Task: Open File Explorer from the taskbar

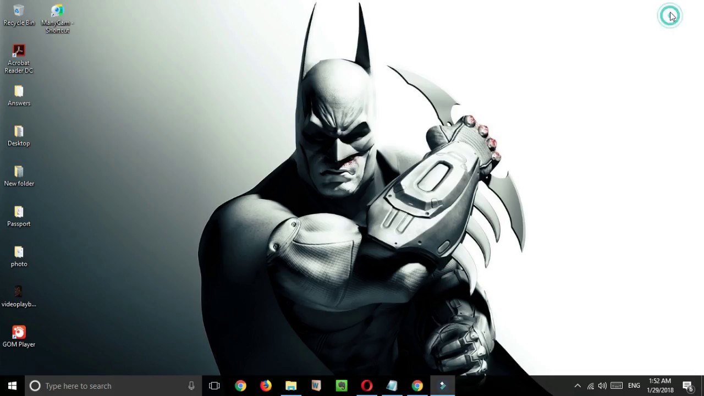Action: 291,386
